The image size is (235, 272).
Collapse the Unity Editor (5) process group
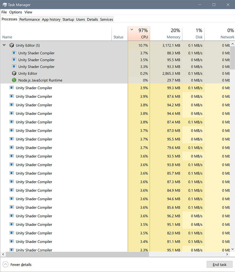click(4, 45)
